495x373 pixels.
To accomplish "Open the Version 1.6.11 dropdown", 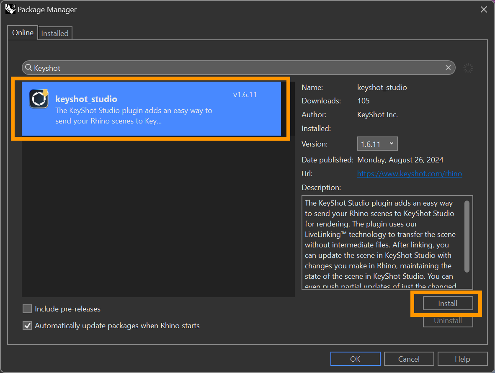I will point(377,144).
